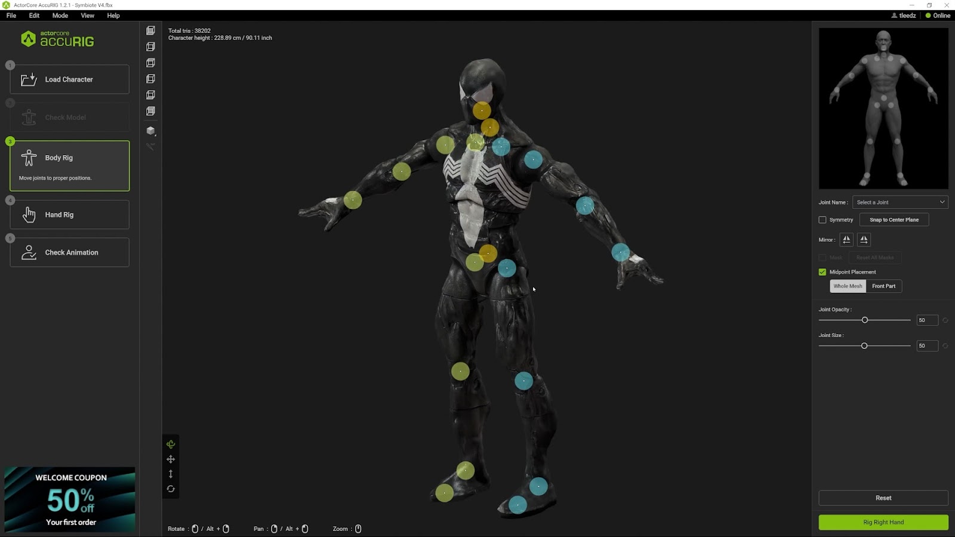This screenshot has height=537, width=955.
Task: Click the Welcome Coupon 50% off banner
Action: click(x=70, y=499)
